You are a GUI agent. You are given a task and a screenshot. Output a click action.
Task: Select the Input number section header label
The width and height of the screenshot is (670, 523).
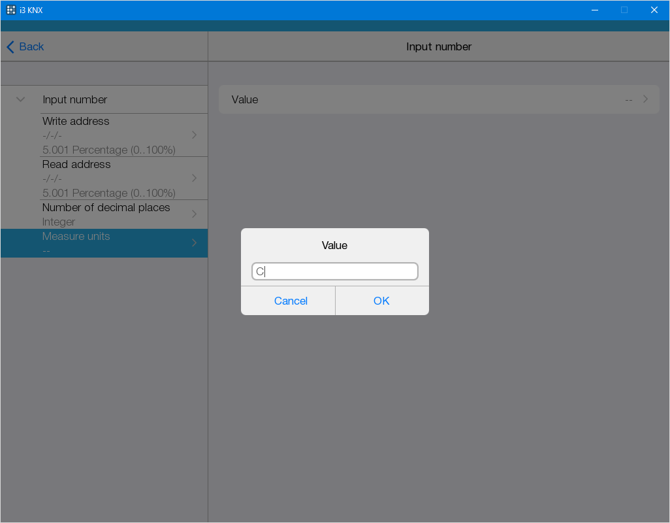75,99
